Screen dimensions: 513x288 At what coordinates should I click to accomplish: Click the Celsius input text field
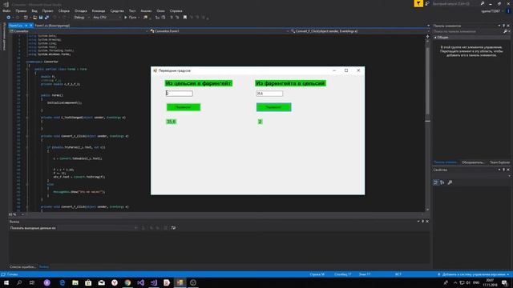click(179, 94)
